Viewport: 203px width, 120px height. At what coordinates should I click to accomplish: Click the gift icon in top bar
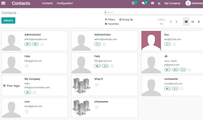152,3
